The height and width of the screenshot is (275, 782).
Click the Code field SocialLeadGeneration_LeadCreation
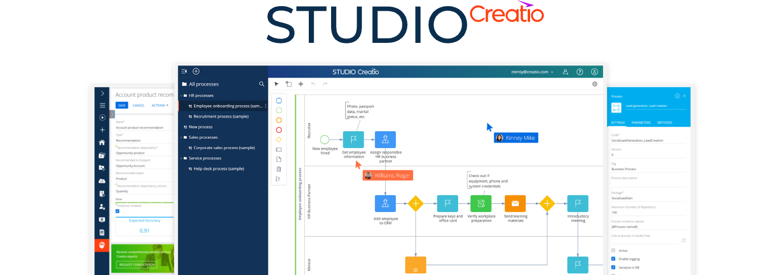click(648, 141)
